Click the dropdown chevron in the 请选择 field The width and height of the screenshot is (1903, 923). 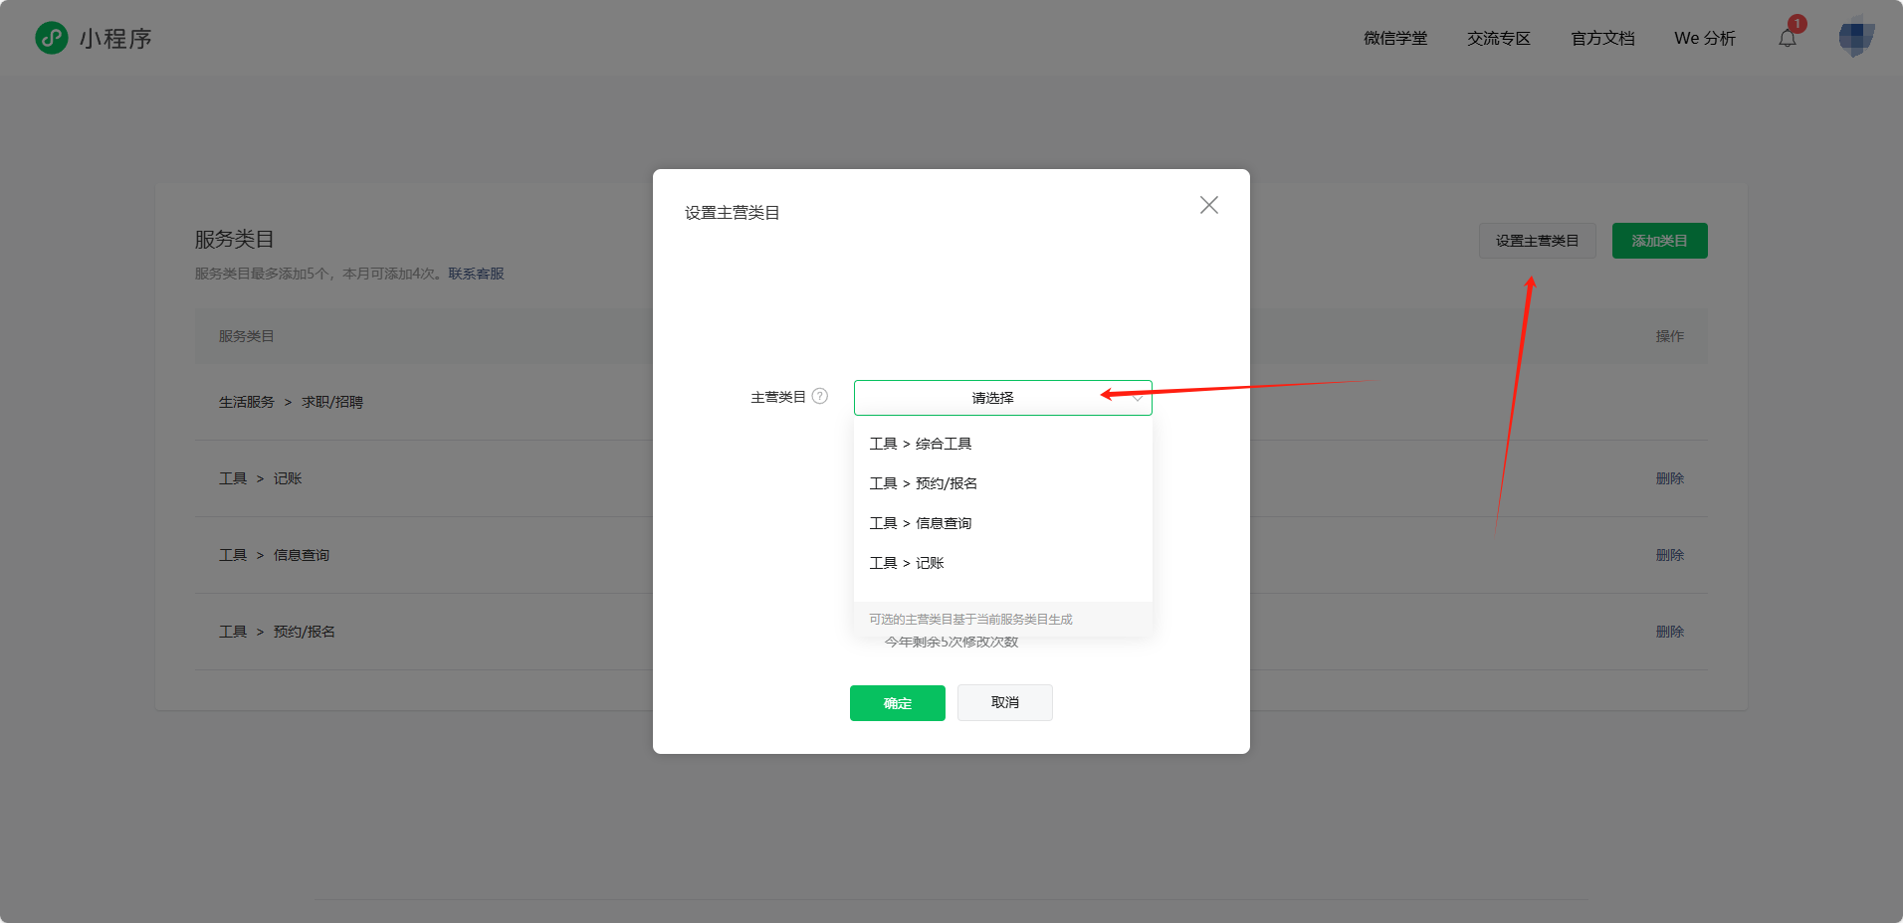click(x=1136, y=397)
